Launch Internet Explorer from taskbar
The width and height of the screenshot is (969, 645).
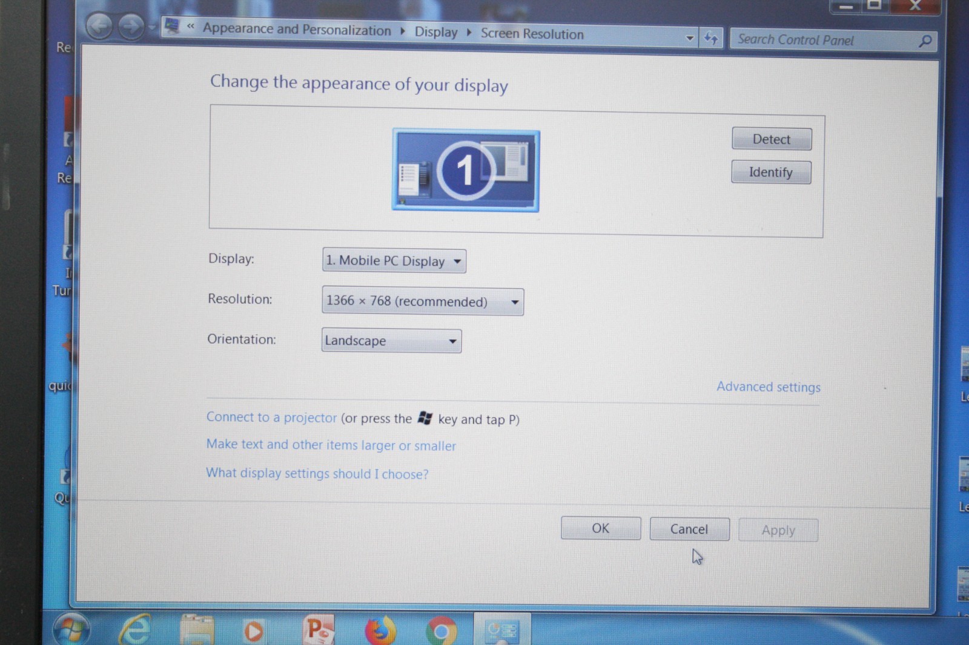[x=136, y=630]
